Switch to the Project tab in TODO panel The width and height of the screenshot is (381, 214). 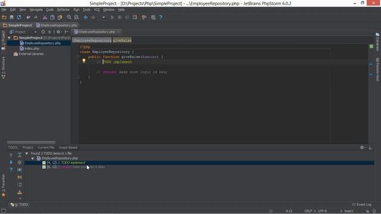pyautogui.click(x=27, y=147)
